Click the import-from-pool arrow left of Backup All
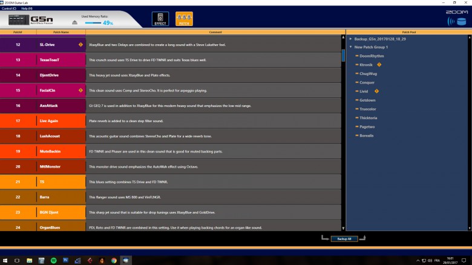This screenshot has height=265, width=472. (325, 238)
